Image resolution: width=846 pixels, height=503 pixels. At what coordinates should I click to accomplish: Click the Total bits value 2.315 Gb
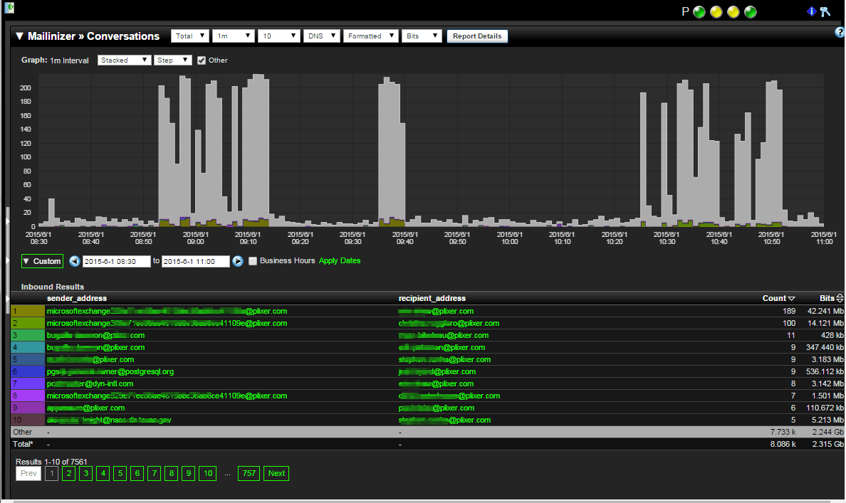pyautogui.click(x=827, y=444)
